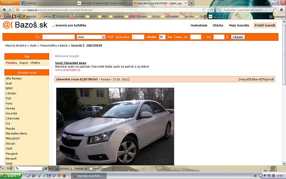Image resolution: width=286 pixels, height=179 pixels.
Task: Open the NOTY bookmarks folder
Action: (x=91, y=17)
